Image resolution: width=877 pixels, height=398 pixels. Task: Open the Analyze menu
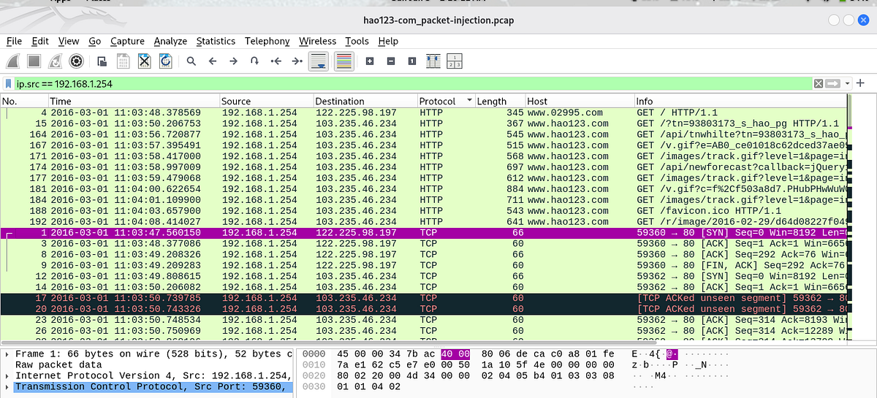pos(170,41)
